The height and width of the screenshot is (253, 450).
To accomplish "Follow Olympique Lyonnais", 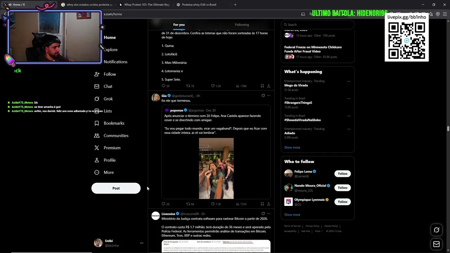I will [342, 202].
